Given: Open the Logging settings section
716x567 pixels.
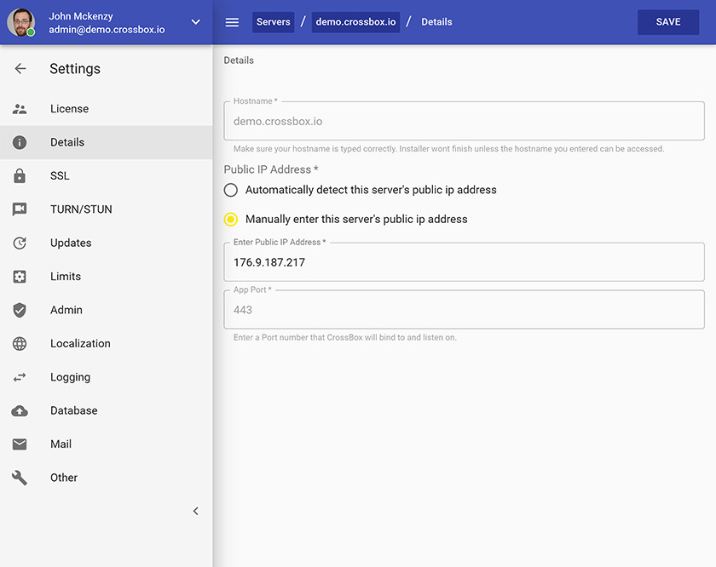Looking at the screenshot, I should pos(106,377).
